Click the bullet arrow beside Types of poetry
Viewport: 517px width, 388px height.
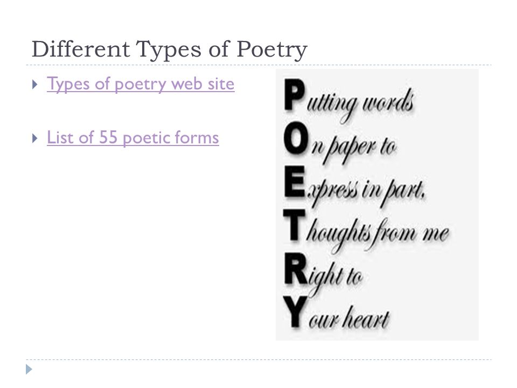(x=35, y=85)
